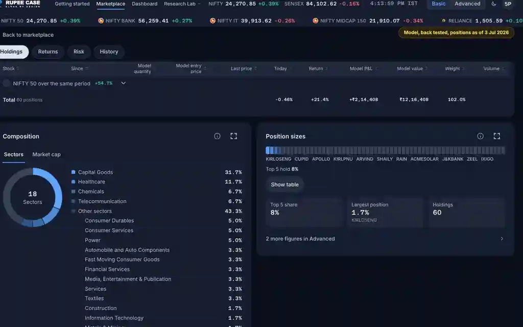This screenshot has height=327, width=523.
Task: Open the History tab
Action: 109,52
